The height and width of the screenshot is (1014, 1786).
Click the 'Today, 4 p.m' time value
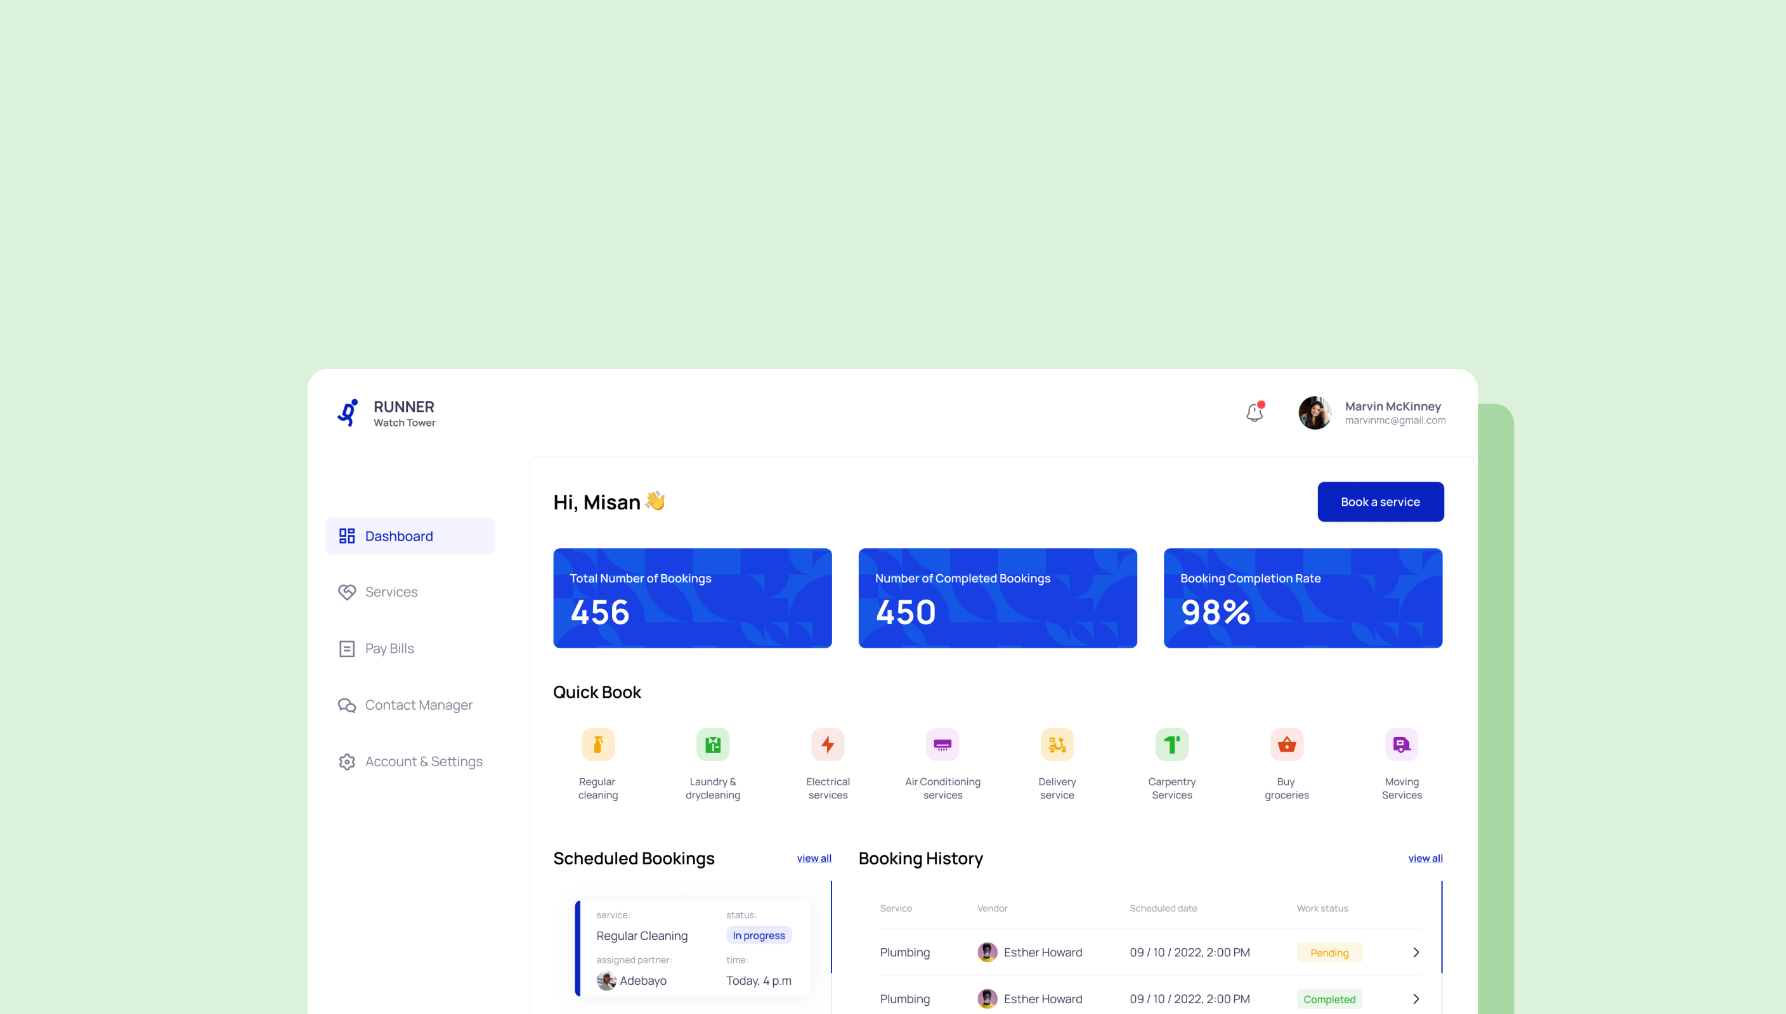click(x=758, y=980)
